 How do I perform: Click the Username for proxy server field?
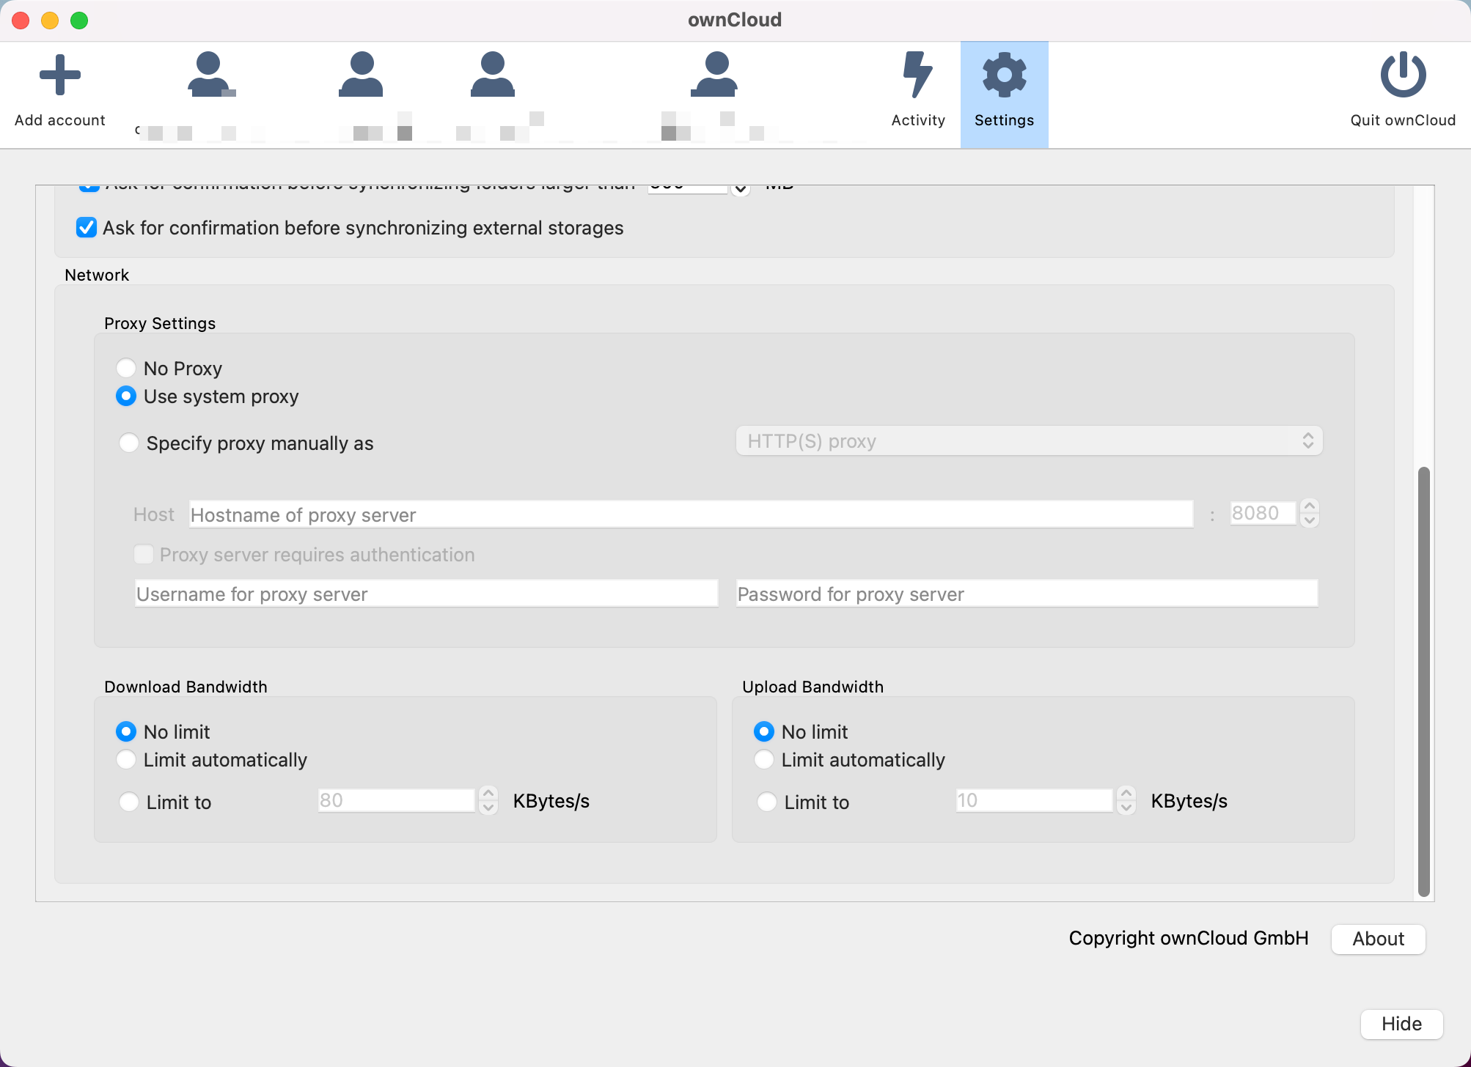425,594
